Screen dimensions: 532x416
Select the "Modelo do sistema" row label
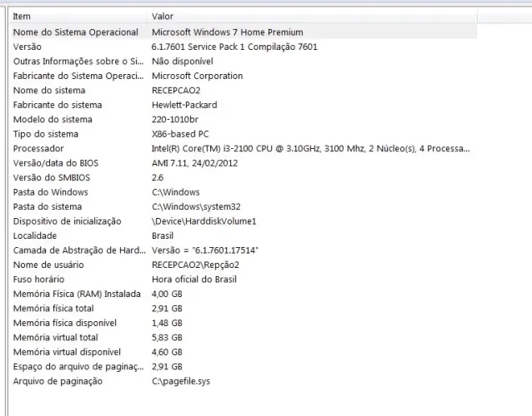click(x=53, y=120)
